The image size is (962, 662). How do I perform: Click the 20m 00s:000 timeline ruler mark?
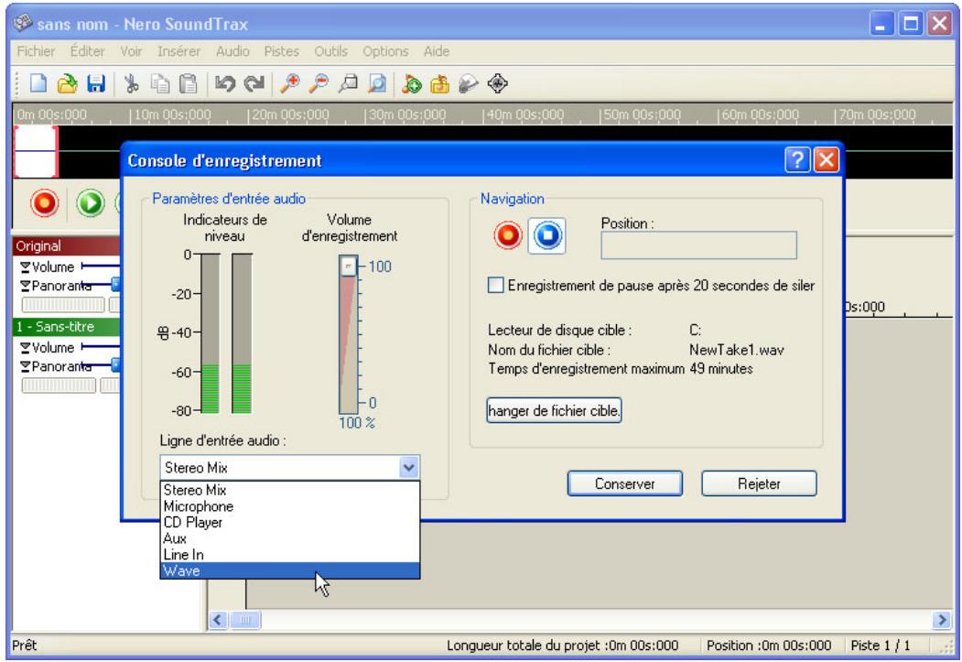(289, 114)
